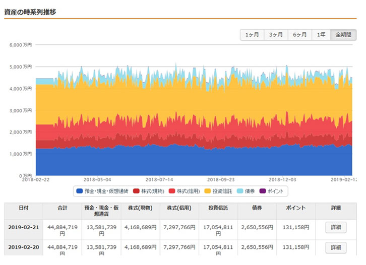Open 詳細 button for 2019-02-21 row
Viewport: 366px width, 265px height.
pyautogui.click(x=336, y=227)
